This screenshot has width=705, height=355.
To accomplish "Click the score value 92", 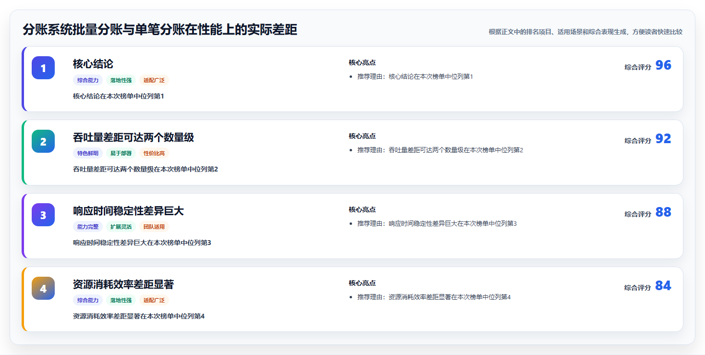I will click(663, 139).
